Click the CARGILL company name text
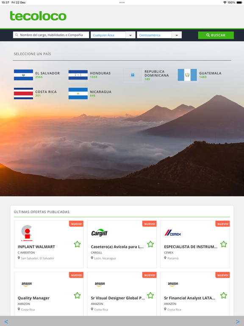Screen dimensions: 244x326 click(97, 253)
